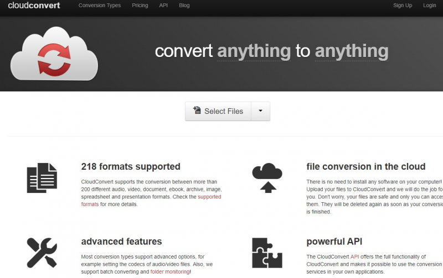
Task: Click the "file conversion in the cloud" heading
Action: click(366, 166)
